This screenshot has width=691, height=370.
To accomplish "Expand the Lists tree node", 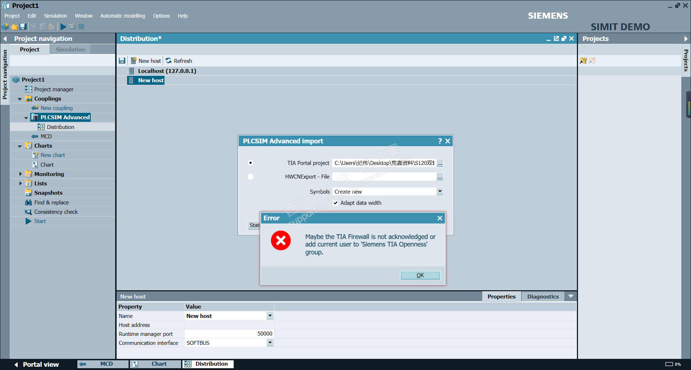I will (x=20, y=183).
